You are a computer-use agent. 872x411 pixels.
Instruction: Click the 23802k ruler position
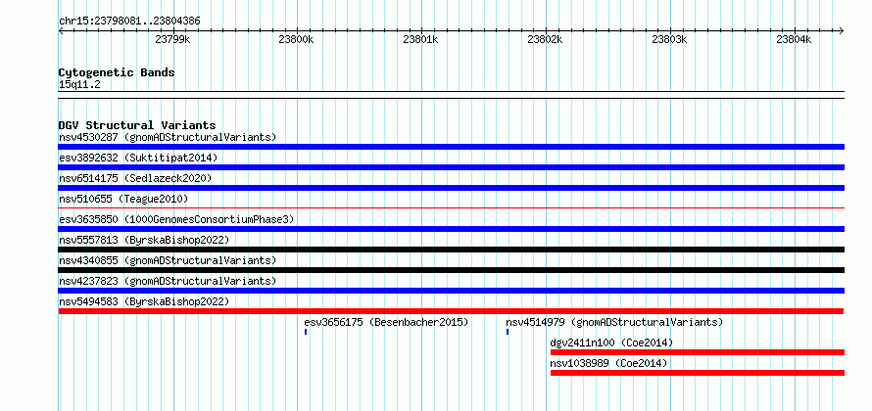(546, 39)
